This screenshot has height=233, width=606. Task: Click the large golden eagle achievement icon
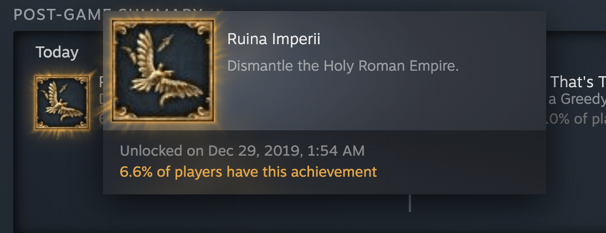[163, 71]
